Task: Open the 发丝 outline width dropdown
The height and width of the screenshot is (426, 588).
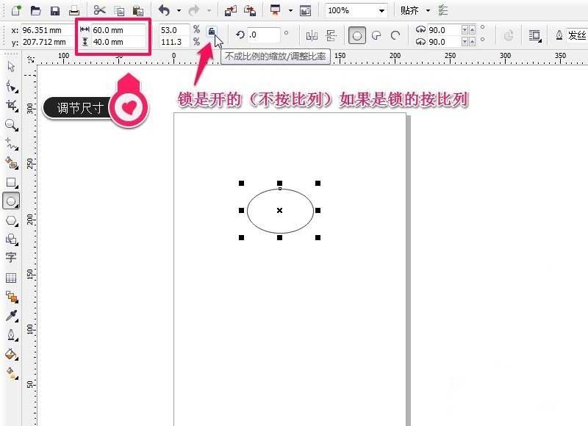Action: point(576,35)
